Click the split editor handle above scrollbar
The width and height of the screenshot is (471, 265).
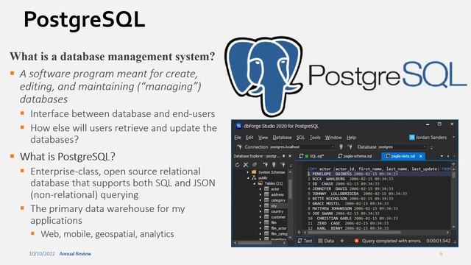point(453,164)
